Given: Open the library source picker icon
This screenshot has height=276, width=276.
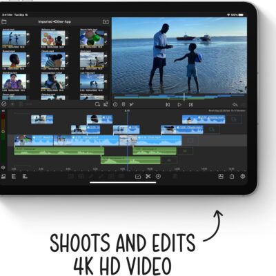Looking at the screenshot, I should pyautogui.click(x=4, y=22).
